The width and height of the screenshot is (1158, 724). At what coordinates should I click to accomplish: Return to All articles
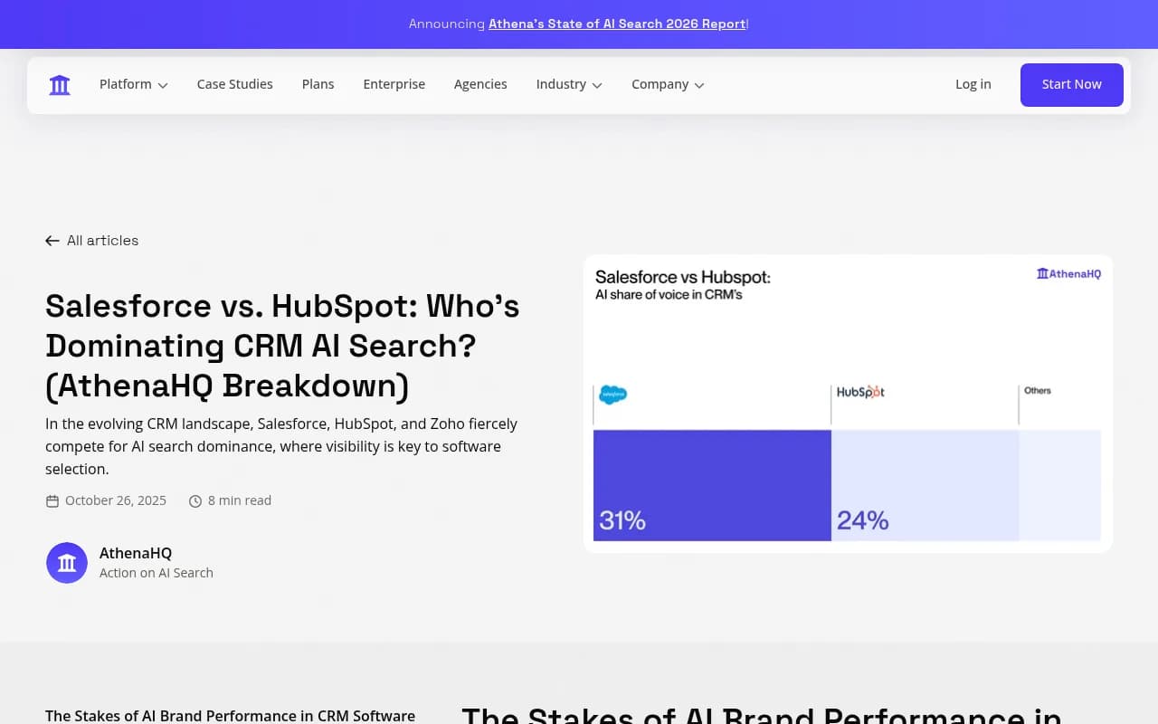pyautogui.click(x=92, y=241)
